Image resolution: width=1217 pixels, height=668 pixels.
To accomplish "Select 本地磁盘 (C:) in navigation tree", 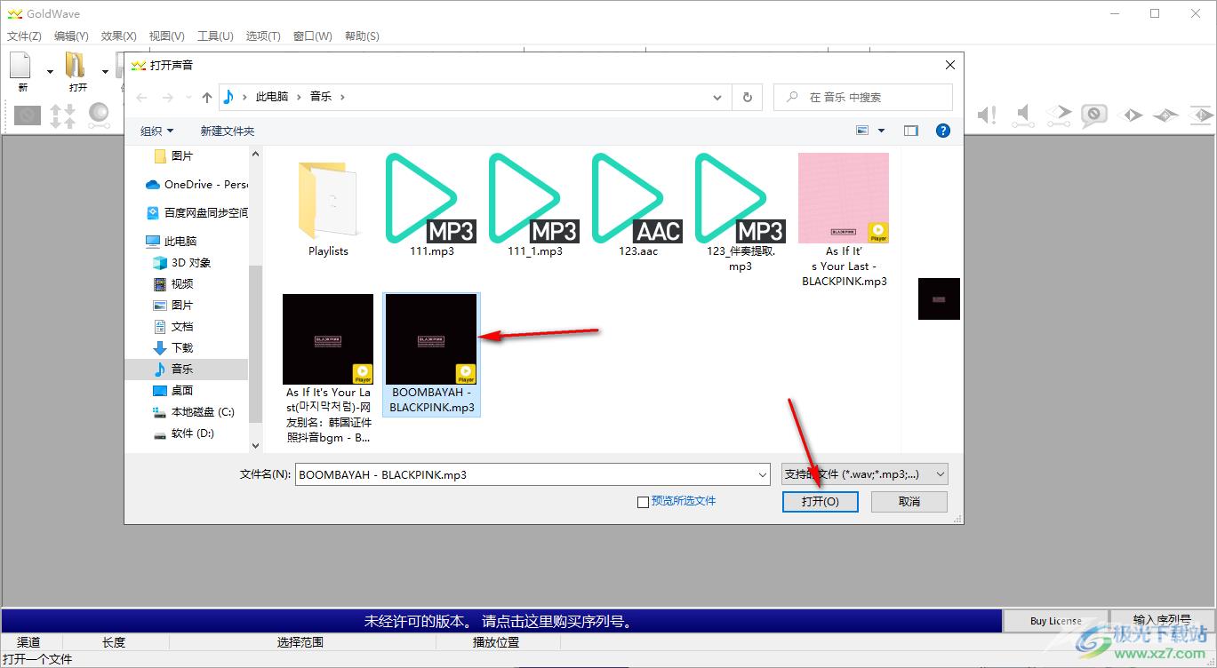I will point(194,411).
